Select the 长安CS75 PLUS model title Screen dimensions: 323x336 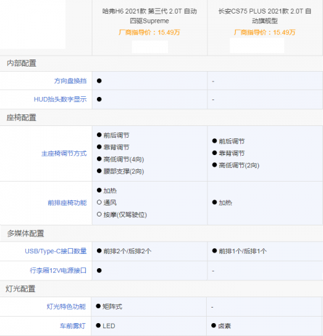265,16
